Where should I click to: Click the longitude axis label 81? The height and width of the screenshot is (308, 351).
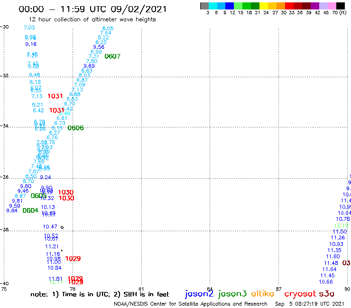click(141, 289)
